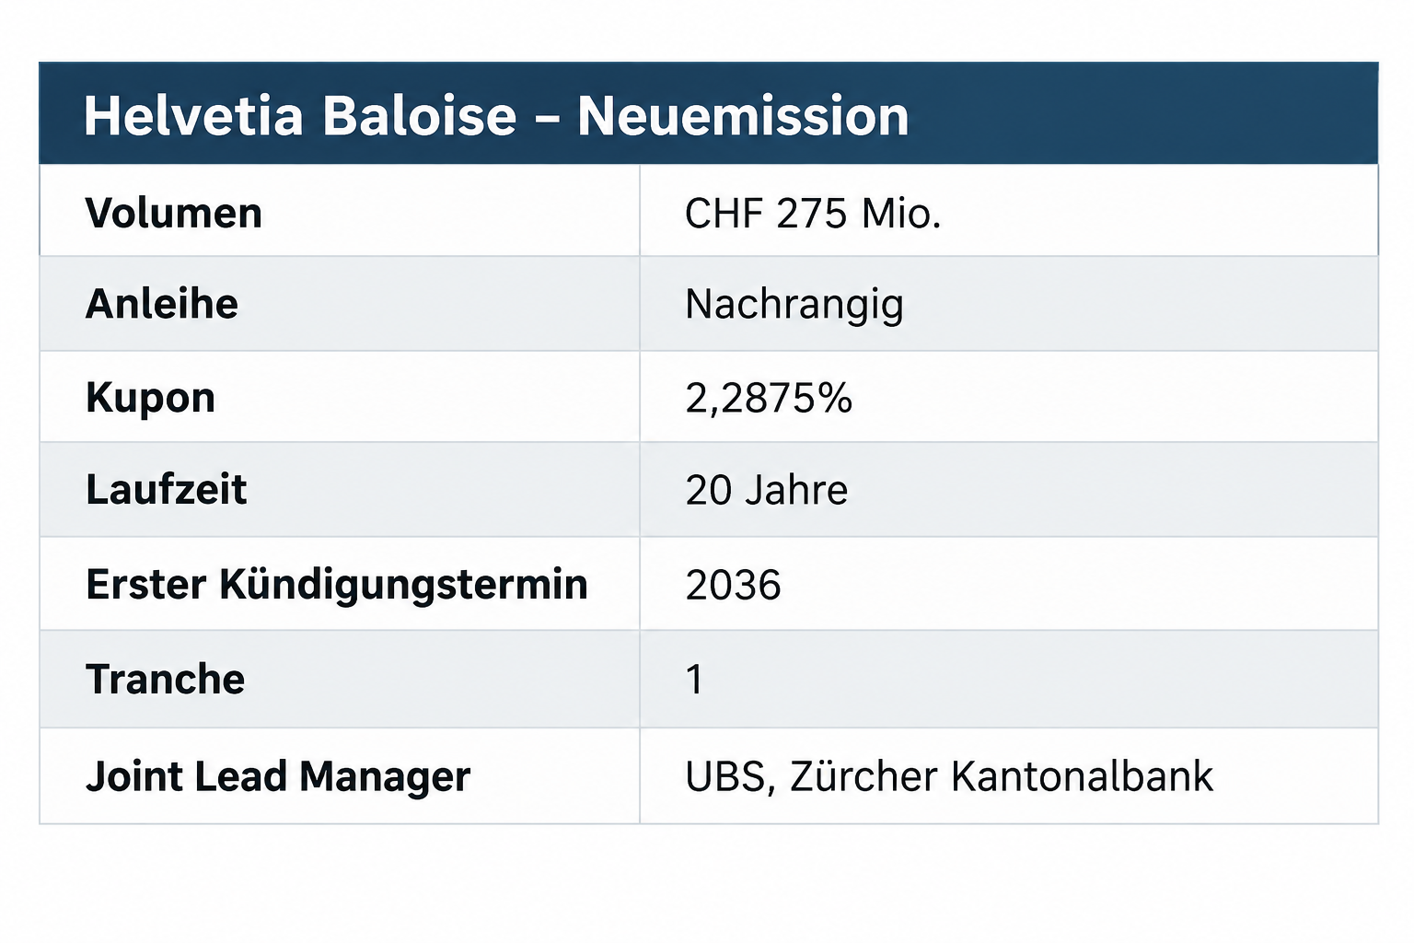This screenshot has height=943, width=1414.
Task: Click the word Kantonalbank in the last row
Action: tap(1083, 776)
